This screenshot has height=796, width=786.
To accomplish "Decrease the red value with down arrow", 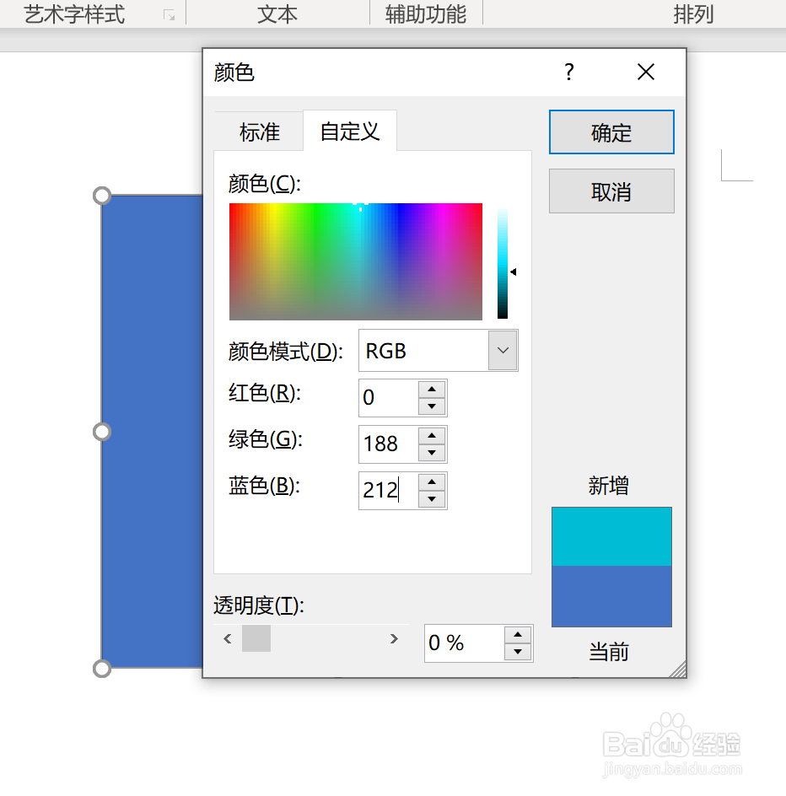I will click(x=432, y=406).
